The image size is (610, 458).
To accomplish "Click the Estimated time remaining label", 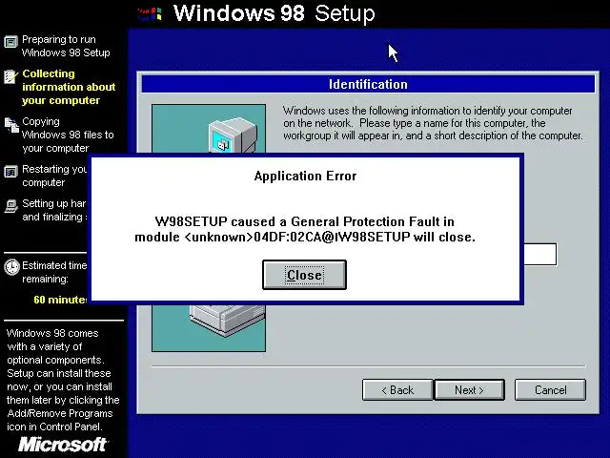I will [54, 272].
